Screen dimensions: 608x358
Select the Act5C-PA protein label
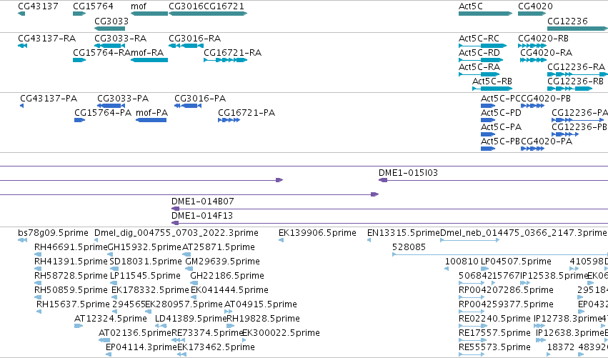click(x=501, y=127)
